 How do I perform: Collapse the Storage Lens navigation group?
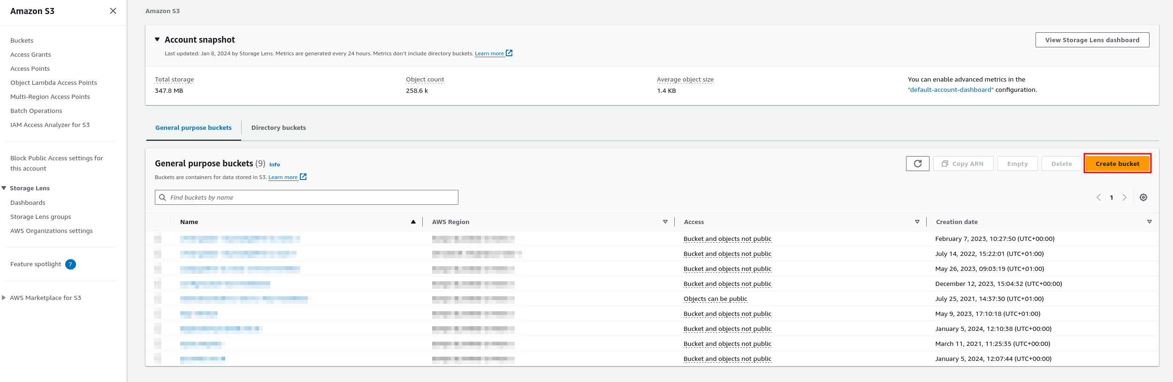pyautogui.click(x=4, y=188)
